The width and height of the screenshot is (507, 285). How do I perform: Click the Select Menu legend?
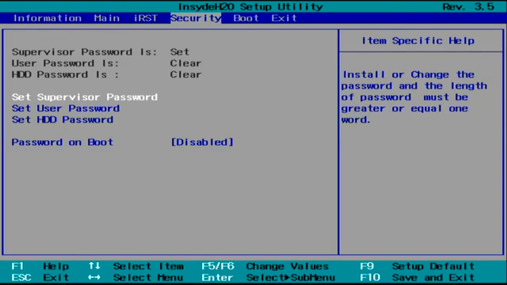click(x=148, y=278)
